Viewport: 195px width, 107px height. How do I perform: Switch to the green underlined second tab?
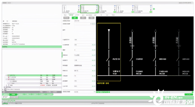(71, 15)
